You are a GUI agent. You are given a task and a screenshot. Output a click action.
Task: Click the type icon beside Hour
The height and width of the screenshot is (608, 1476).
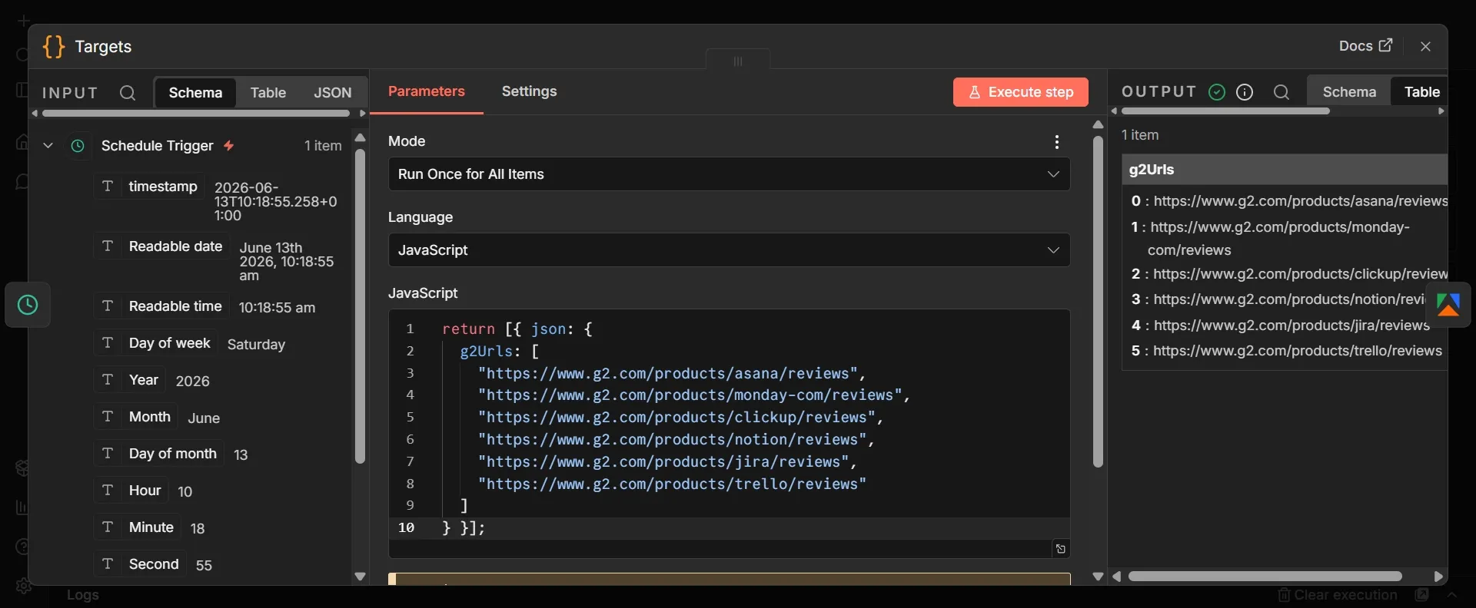(108, 491)
